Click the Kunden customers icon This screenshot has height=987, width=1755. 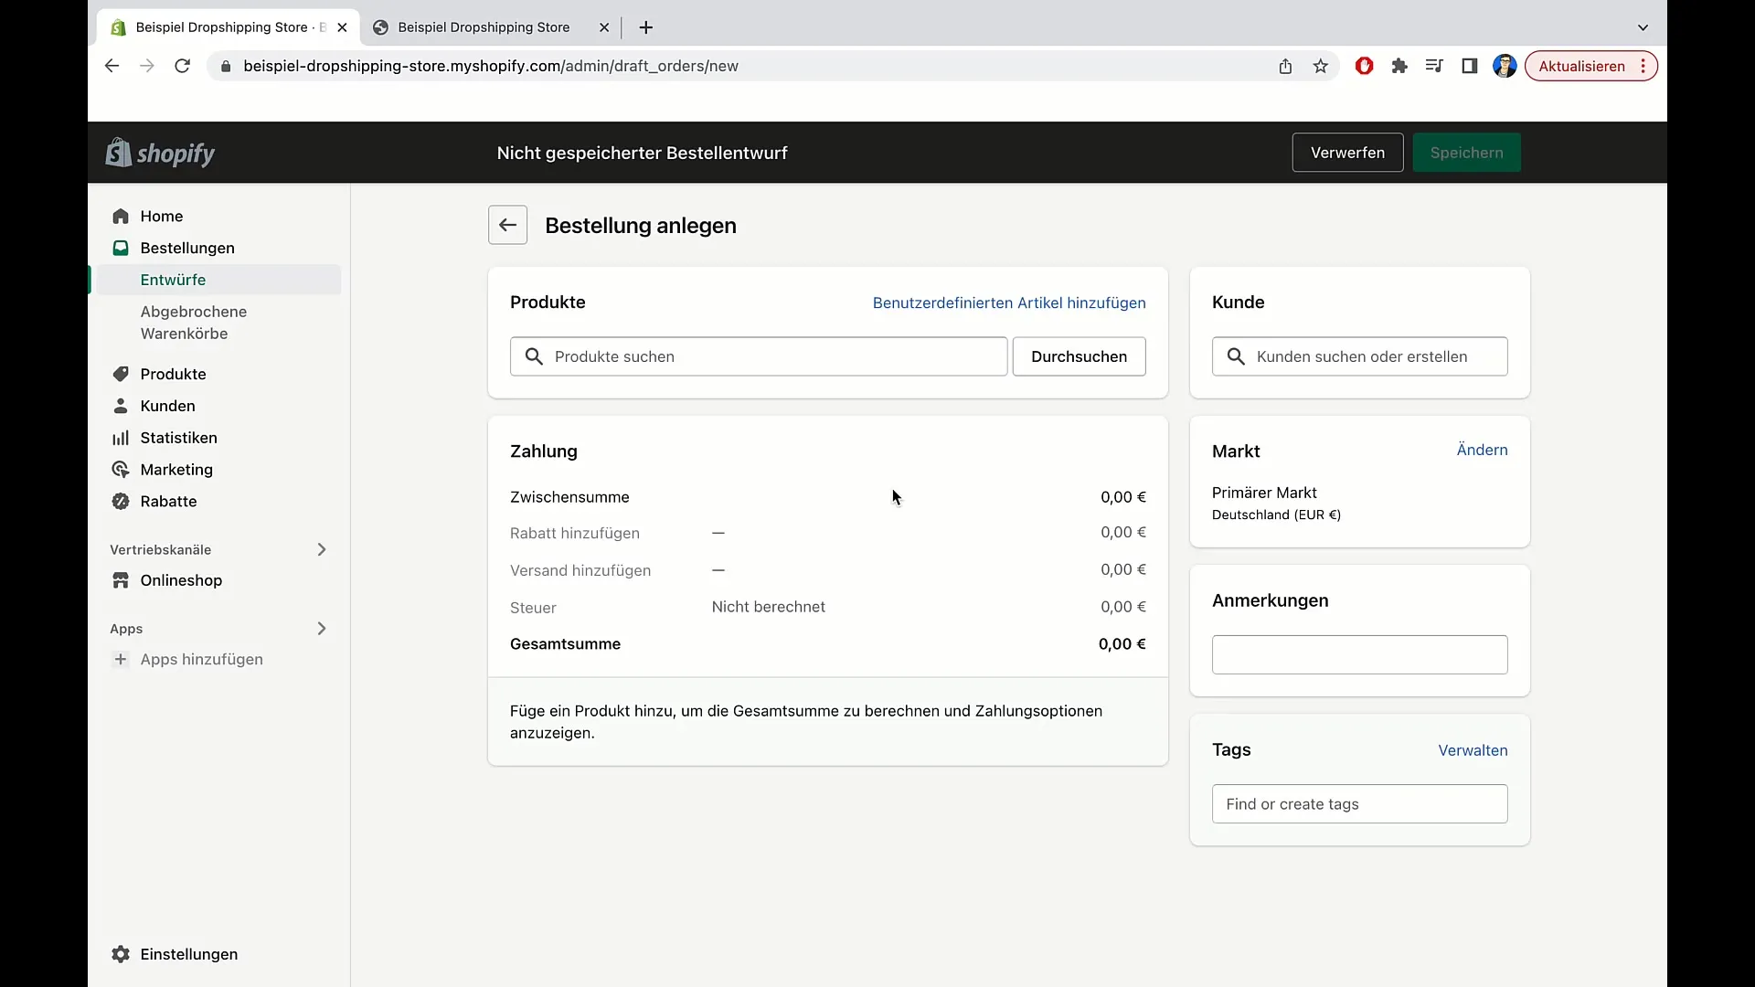[x=121, y=406]
